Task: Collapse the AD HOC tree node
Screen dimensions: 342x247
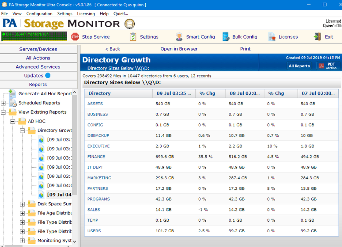Action: pos(13,121)
